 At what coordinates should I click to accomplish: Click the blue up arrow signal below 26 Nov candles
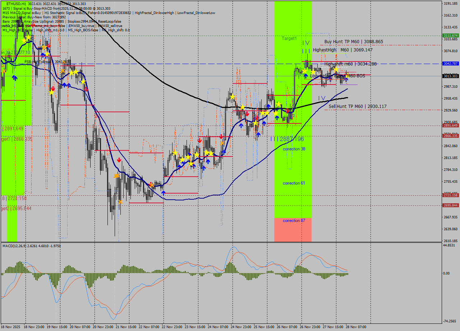click(x=305, y=76)
